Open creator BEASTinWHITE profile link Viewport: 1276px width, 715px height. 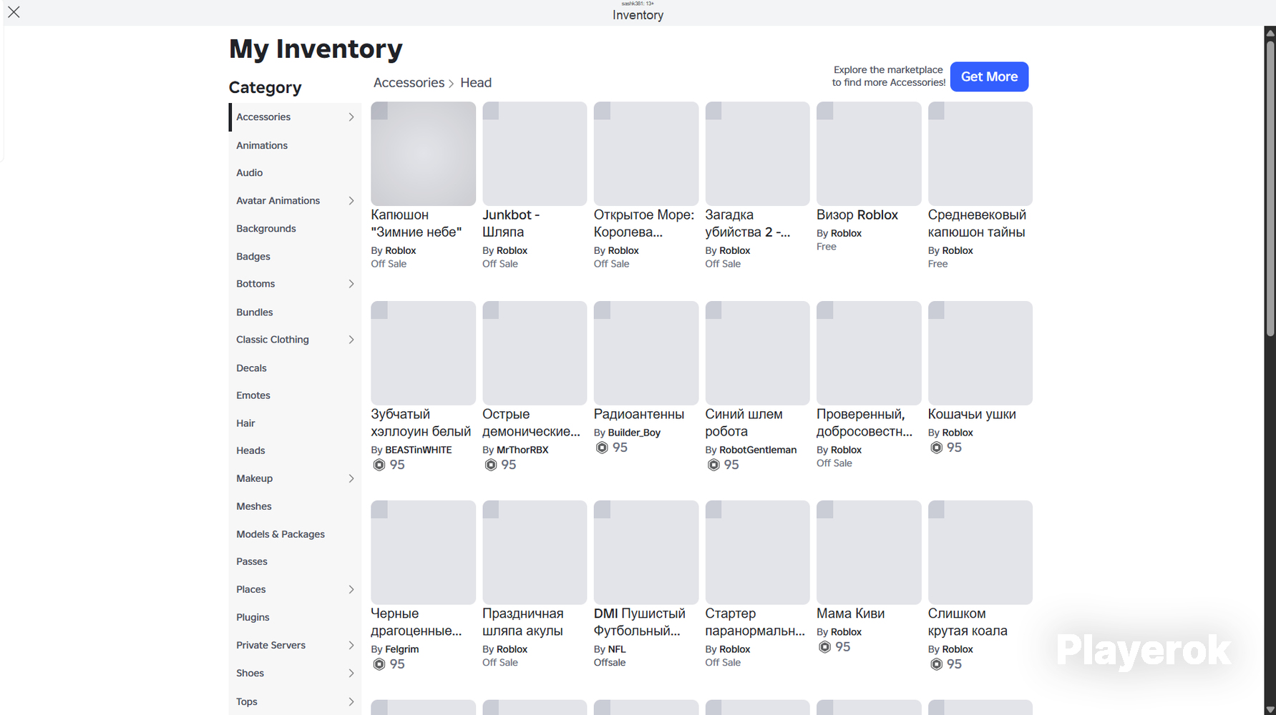coord(419,450)
